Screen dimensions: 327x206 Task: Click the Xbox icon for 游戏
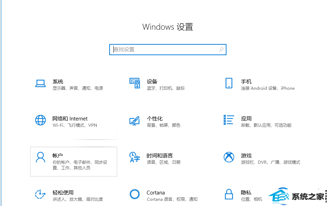point(229,157)
